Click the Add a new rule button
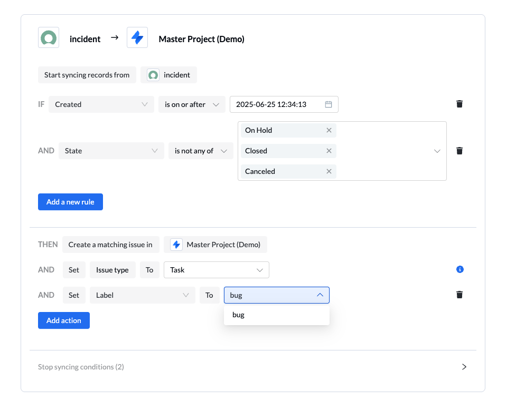 point(70,201)
